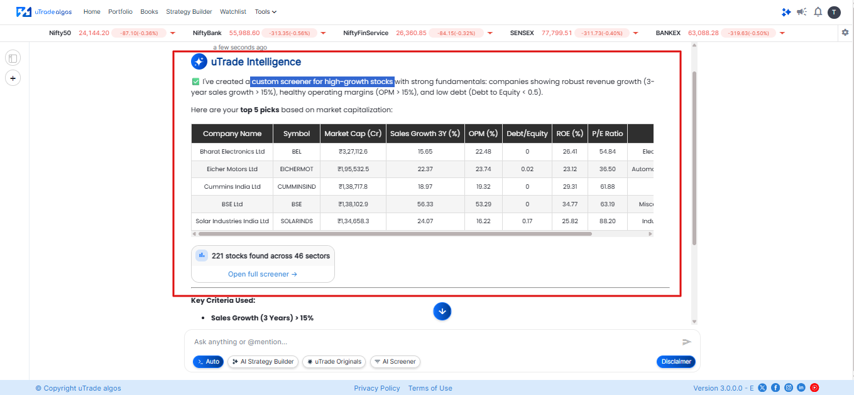Jump to bottom with down arrow button
Image resolution: width=854 pixels, height=395 pixels.
tap(442, 311)
